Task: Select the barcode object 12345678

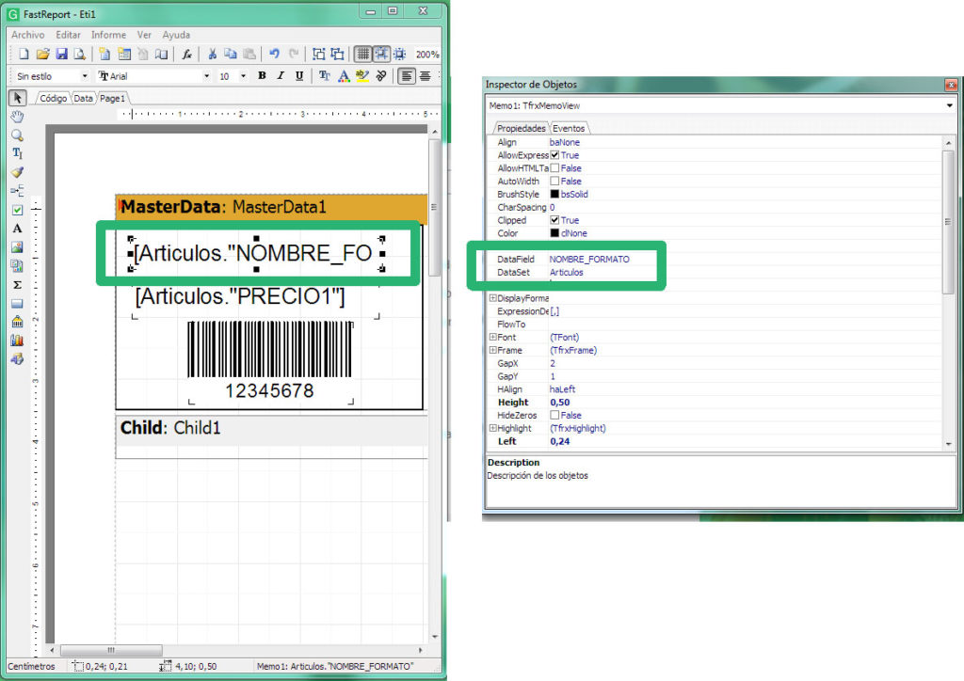Action: pyautogui.click(x=270, y=362)
